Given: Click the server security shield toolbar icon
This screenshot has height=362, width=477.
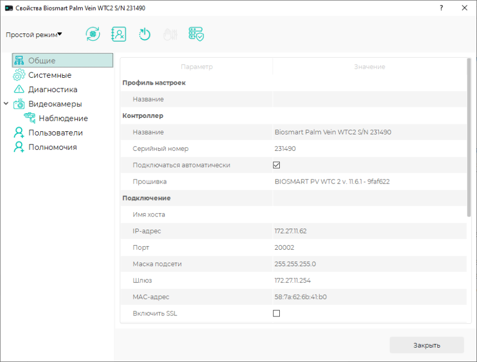Looking at the screenshot, I should click(x=196, y=34).
